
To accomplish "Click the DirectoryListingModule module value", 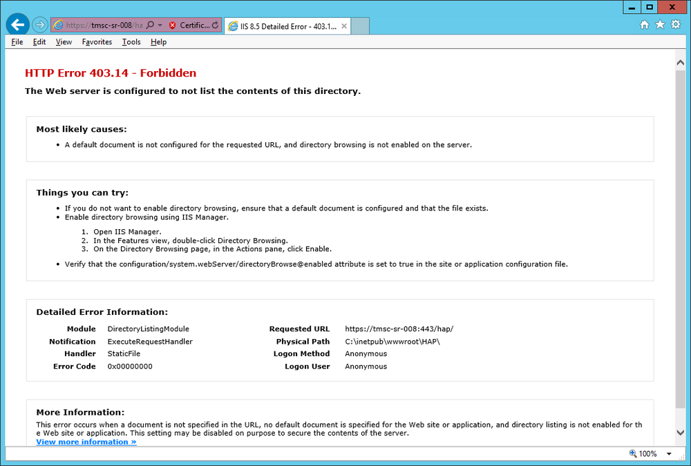I will click(x=148, y=329).
